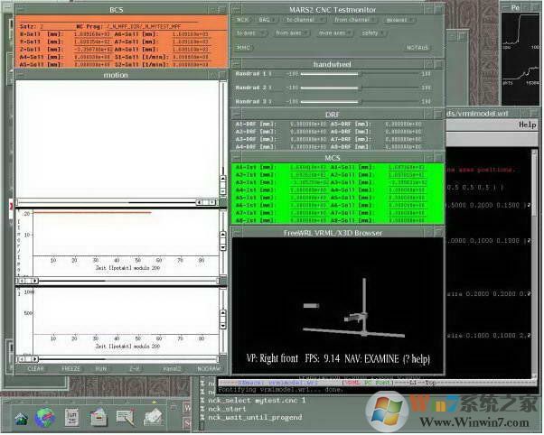The width and height of the screenshot is (544, 435).
Task: Open the Help menu
Action: tap(527, 125)
